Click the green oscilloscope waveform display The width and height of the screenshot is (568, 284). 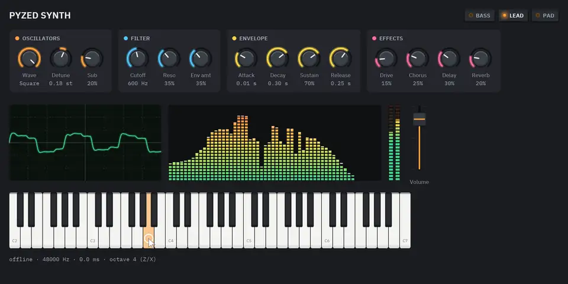[85, 143]
